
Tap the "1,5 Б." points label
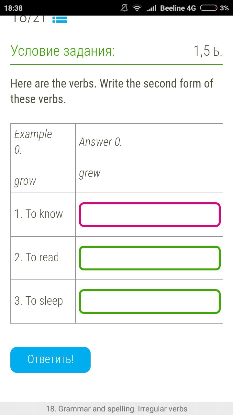(208, 51)
